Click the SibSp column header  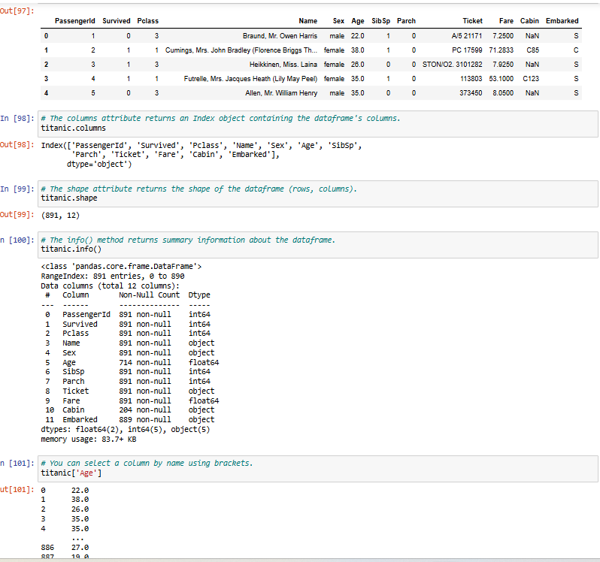[380, 21]
